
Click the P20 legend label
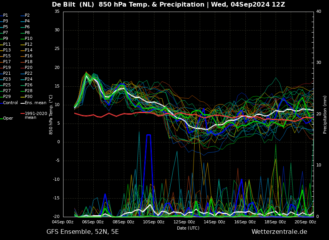coord(28,68)
